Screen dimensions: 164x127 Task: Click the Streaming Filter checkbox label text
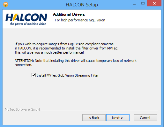(x=68, y=75)
